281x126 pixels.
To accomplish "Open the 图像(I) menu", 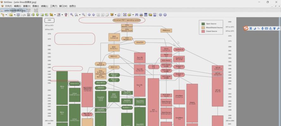I will pos(36,6).
